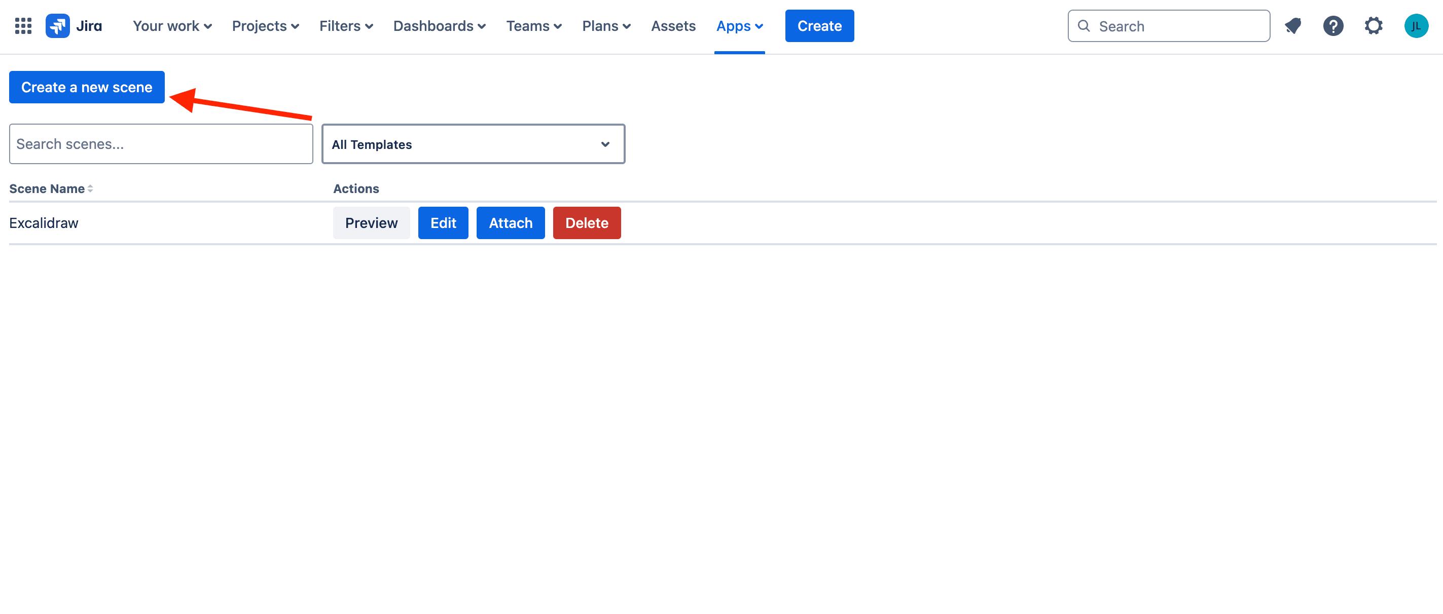
Task: Expand the Teams menu
Action: click(x=534, y=26)
